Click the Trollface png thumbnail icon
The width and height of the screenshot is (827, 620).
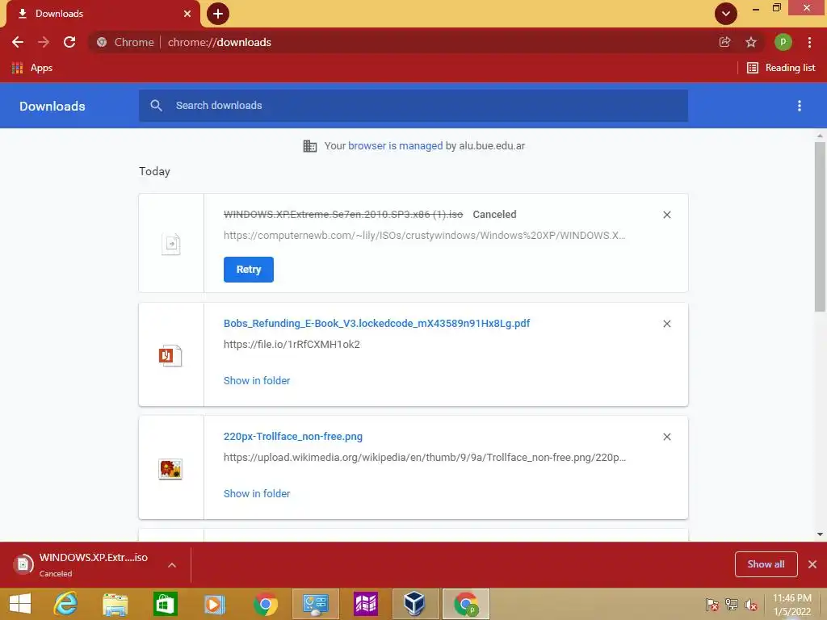click(x=170, y=469)
